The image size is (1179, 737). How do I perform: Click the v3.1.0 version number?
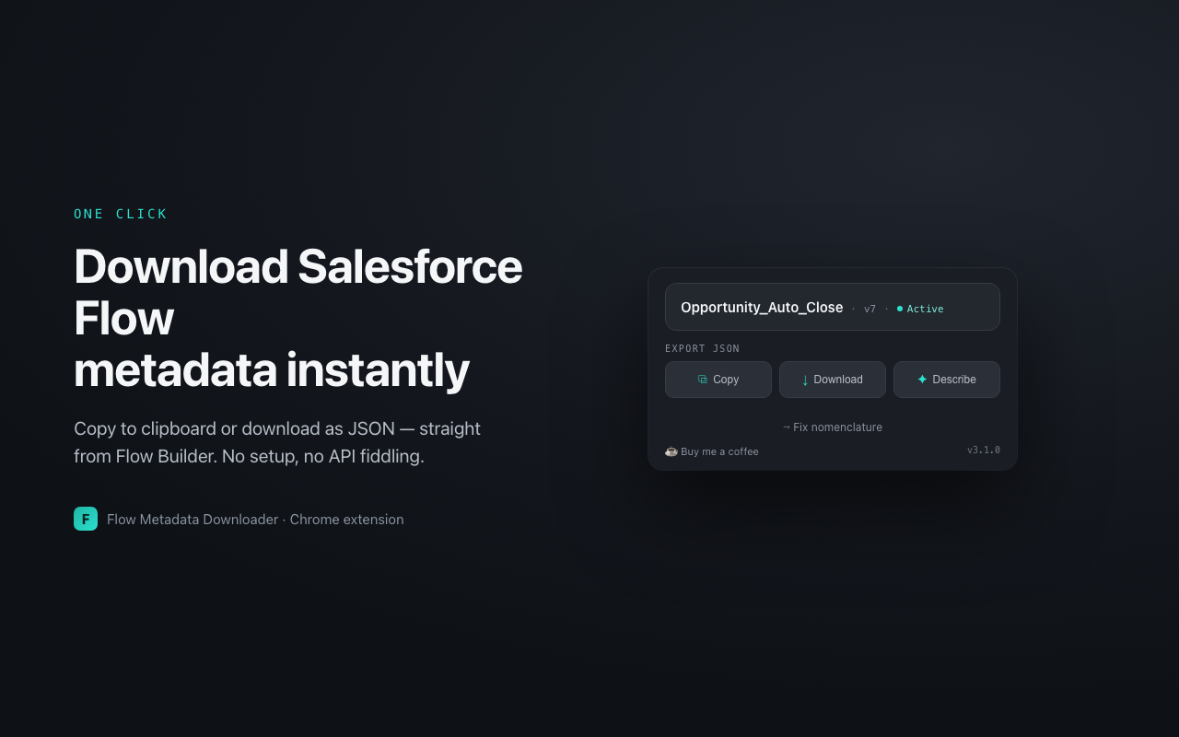(x=984, y=450)
